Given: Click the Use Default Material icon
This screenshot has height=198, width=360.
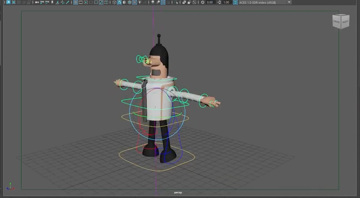Looking at the screenshot, I should pyautogui.click(x=124, y=2).
